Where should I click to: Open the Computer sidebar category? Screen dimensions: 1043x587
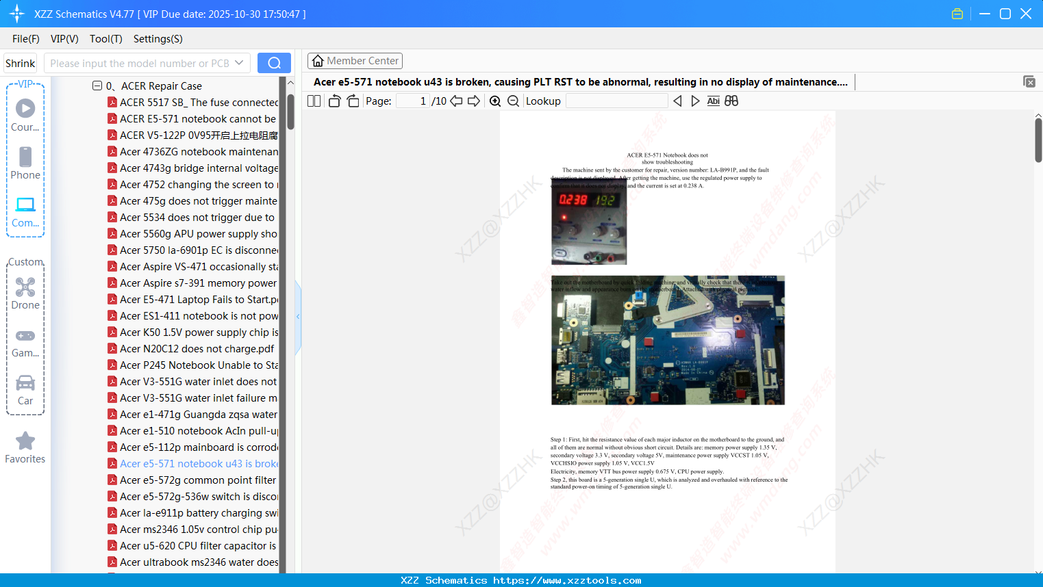[25, 211]
